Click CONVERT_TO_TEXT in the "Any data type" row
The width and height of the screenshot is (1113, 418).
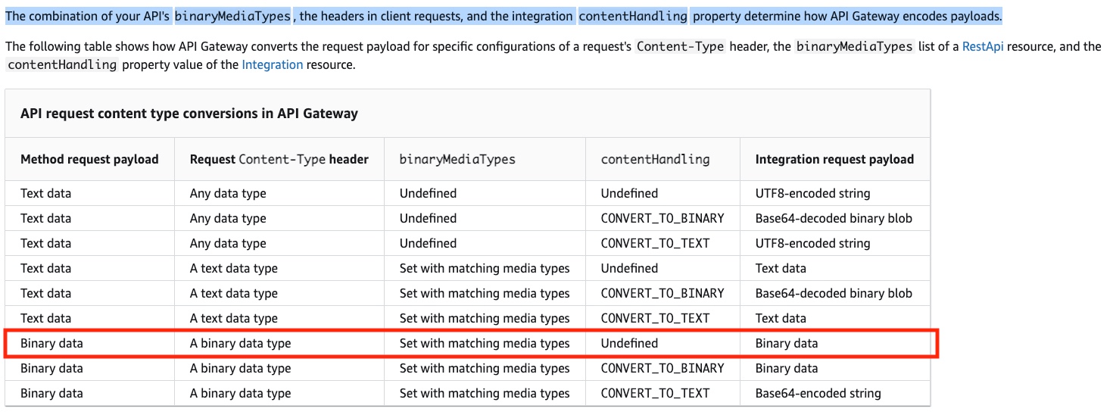(655, 243)
